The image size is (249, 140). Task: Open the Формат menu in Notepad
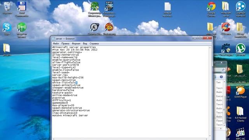(76, 44)
